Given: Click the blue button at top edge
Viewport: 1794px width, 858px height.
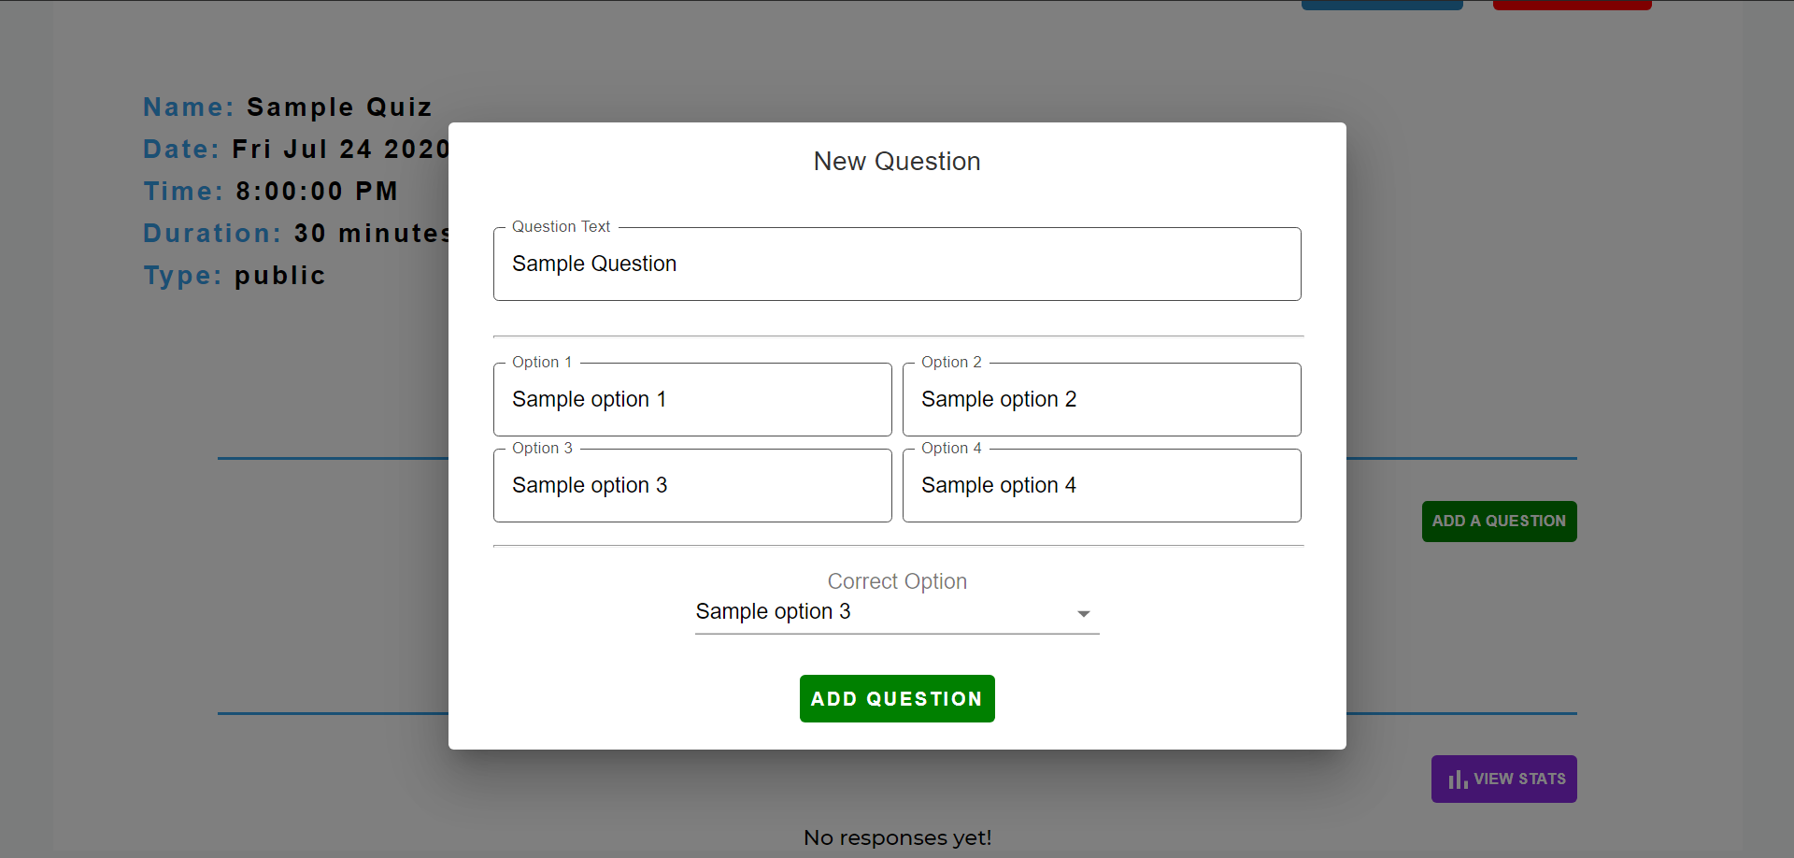Looking at the screenshot, I should coord(1382,5).
